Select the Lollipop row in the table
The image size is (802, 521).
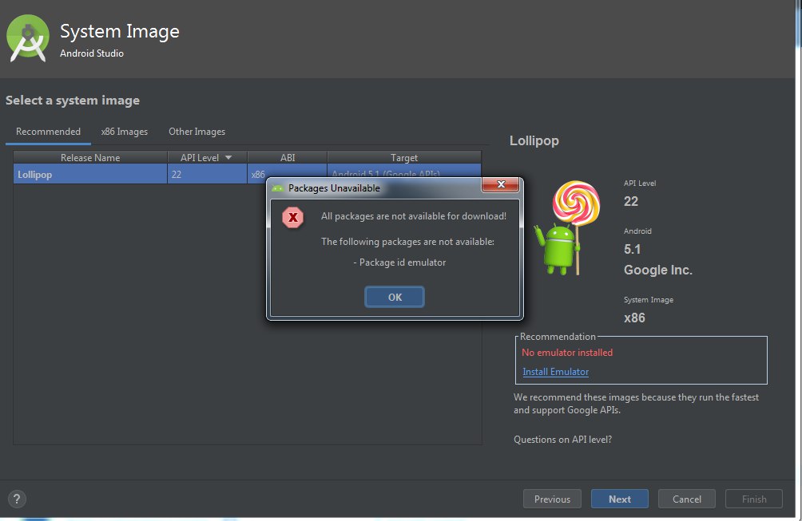point(247,174)
